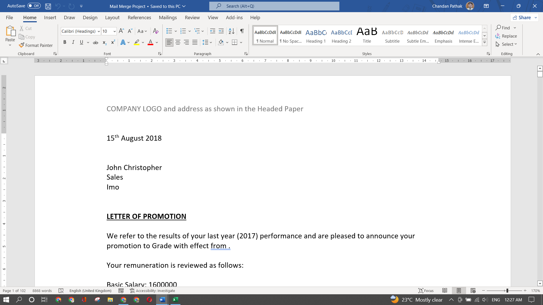Switch to Mailings tab
This screenshot has width=543, height=305.
[168, 18]
